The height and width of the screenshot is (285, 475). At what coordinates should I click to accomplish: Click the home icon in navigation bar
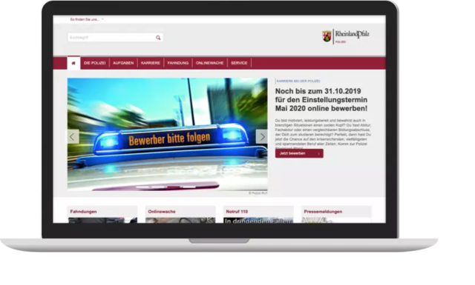(73, 63)
